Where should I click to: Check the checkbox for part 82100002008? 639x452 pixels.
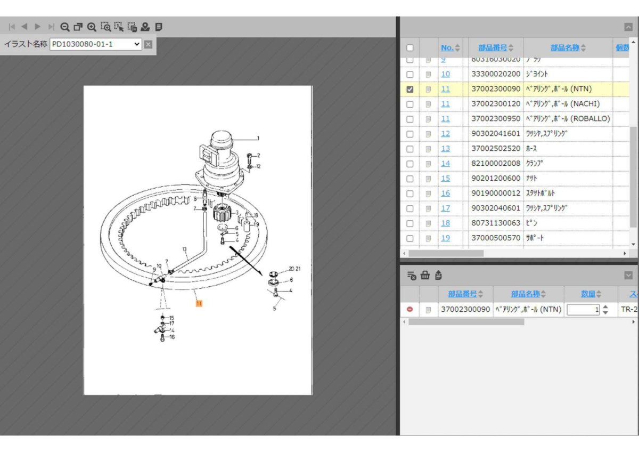[410, 164]
